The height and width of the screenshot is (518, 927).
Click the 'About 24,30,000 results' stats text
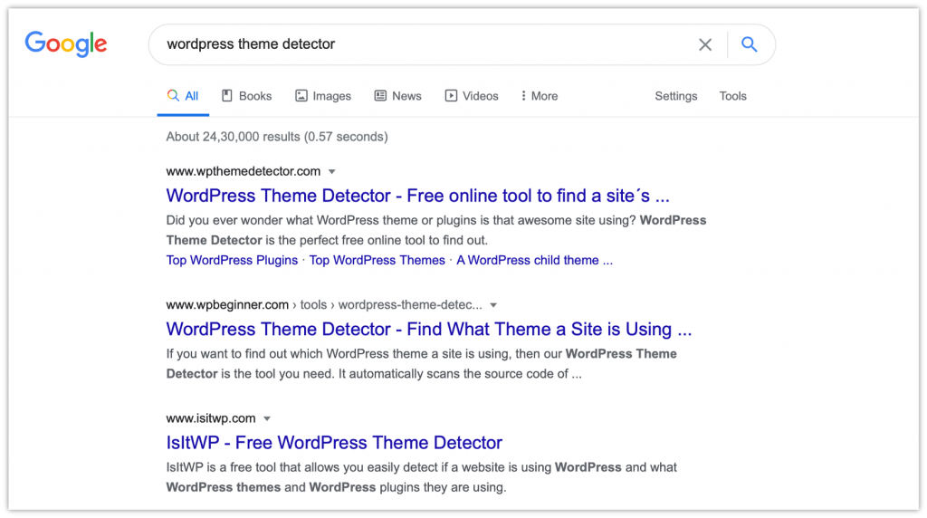[x=277, y=137]
